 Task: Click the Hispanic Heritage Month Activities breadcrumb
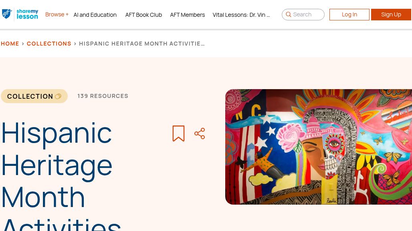[141, 44]
